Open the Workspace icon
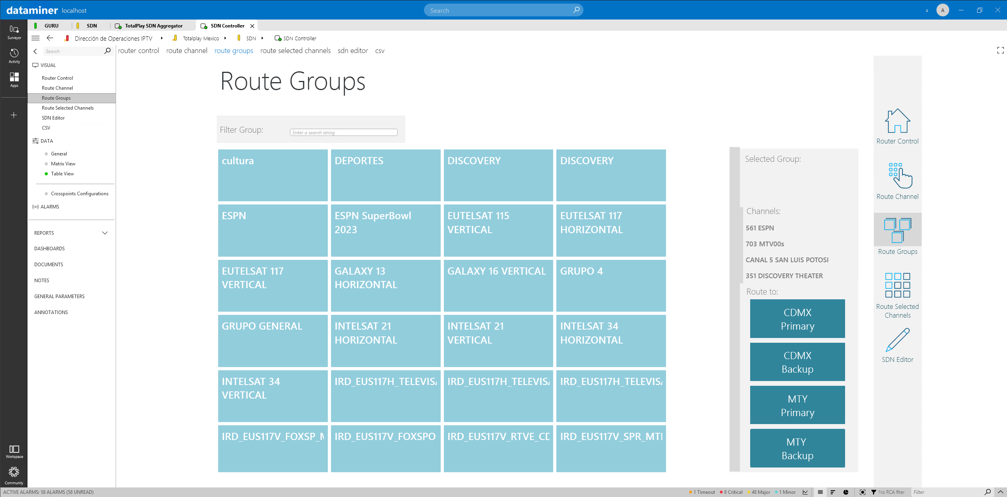1007x497 pixels. pyautogui.click(x=14, y=452)
